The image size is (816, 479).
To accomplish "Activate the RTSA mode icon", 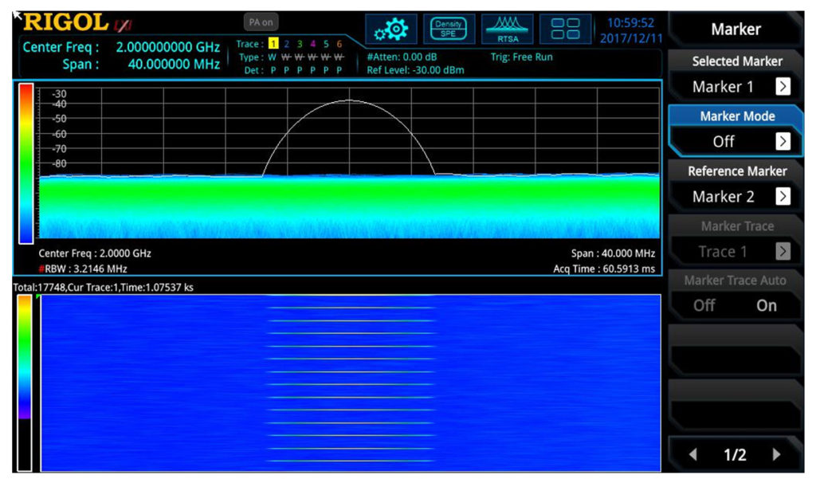I will (507, 28).
